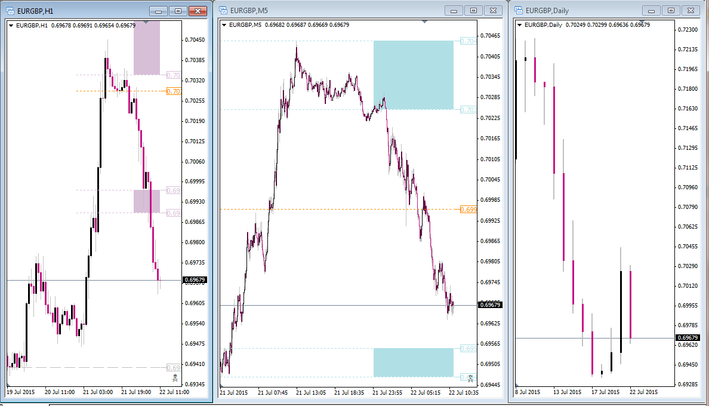Click the skull icon in H1 chart
The image size is (709, 406).
coord(175,377)
